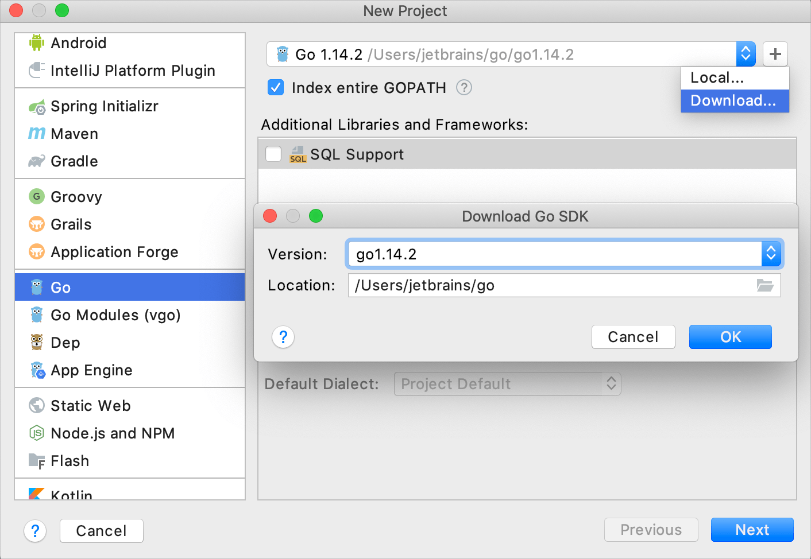Viewport: 811px width, 559px height.
Task: Click the Maven m icon
Action: (x=37, y=133)
